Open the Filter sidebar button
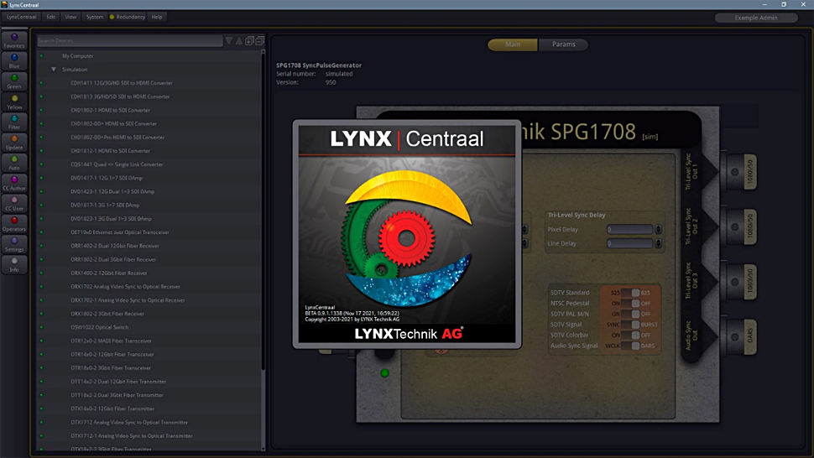The width and height of the screenshot is (814, 458). click(x=14, y=122)
